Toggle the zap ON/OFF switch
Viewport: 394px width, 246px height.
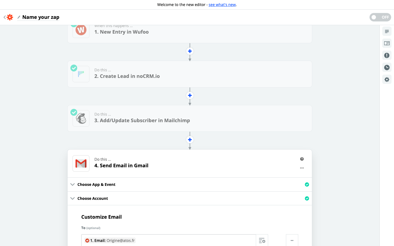point(380,17)
